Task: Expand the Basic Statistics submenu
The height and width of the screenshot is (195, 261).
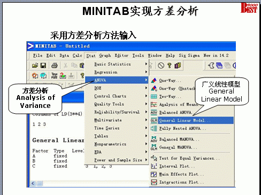Action: coord(117,64)
